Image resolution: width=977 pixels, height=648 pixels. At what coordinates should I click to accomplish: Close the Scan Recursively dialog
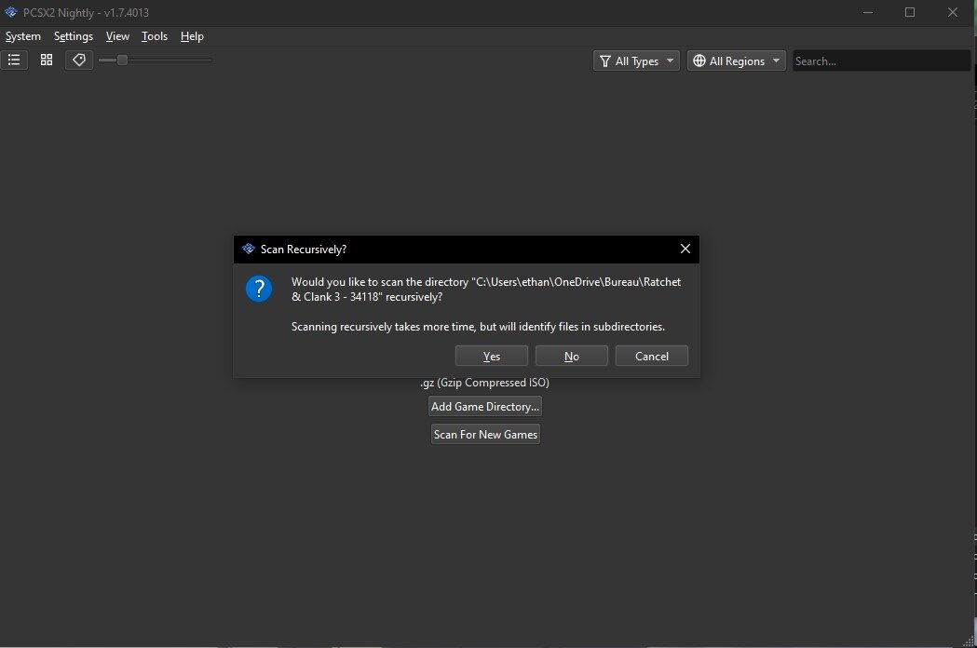click(685, 249)
